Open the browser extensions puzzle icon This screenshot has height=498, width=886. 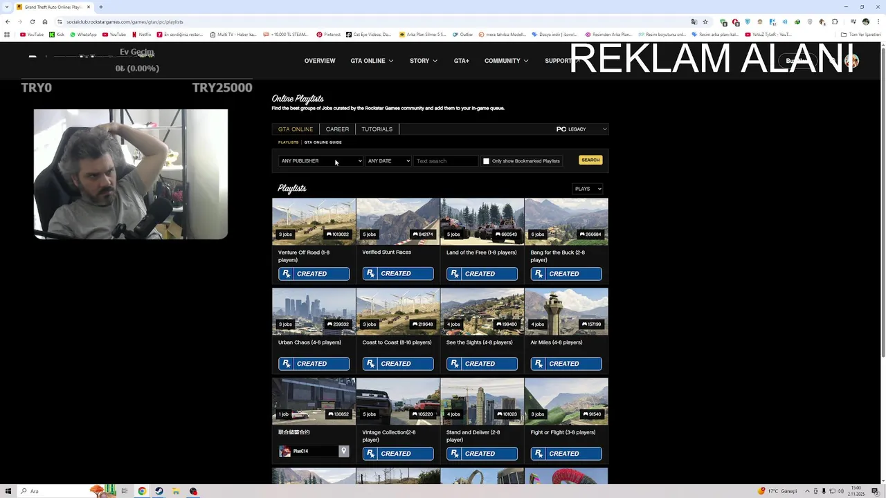click(x=835, y=21)
